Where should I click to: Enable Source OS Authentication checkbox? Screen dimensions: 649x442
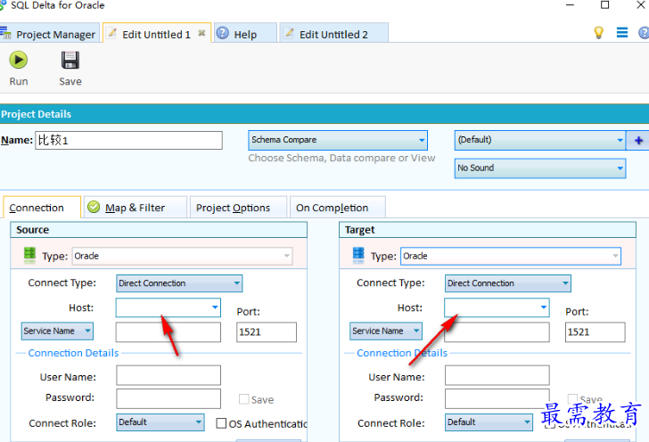coord(221,423)
